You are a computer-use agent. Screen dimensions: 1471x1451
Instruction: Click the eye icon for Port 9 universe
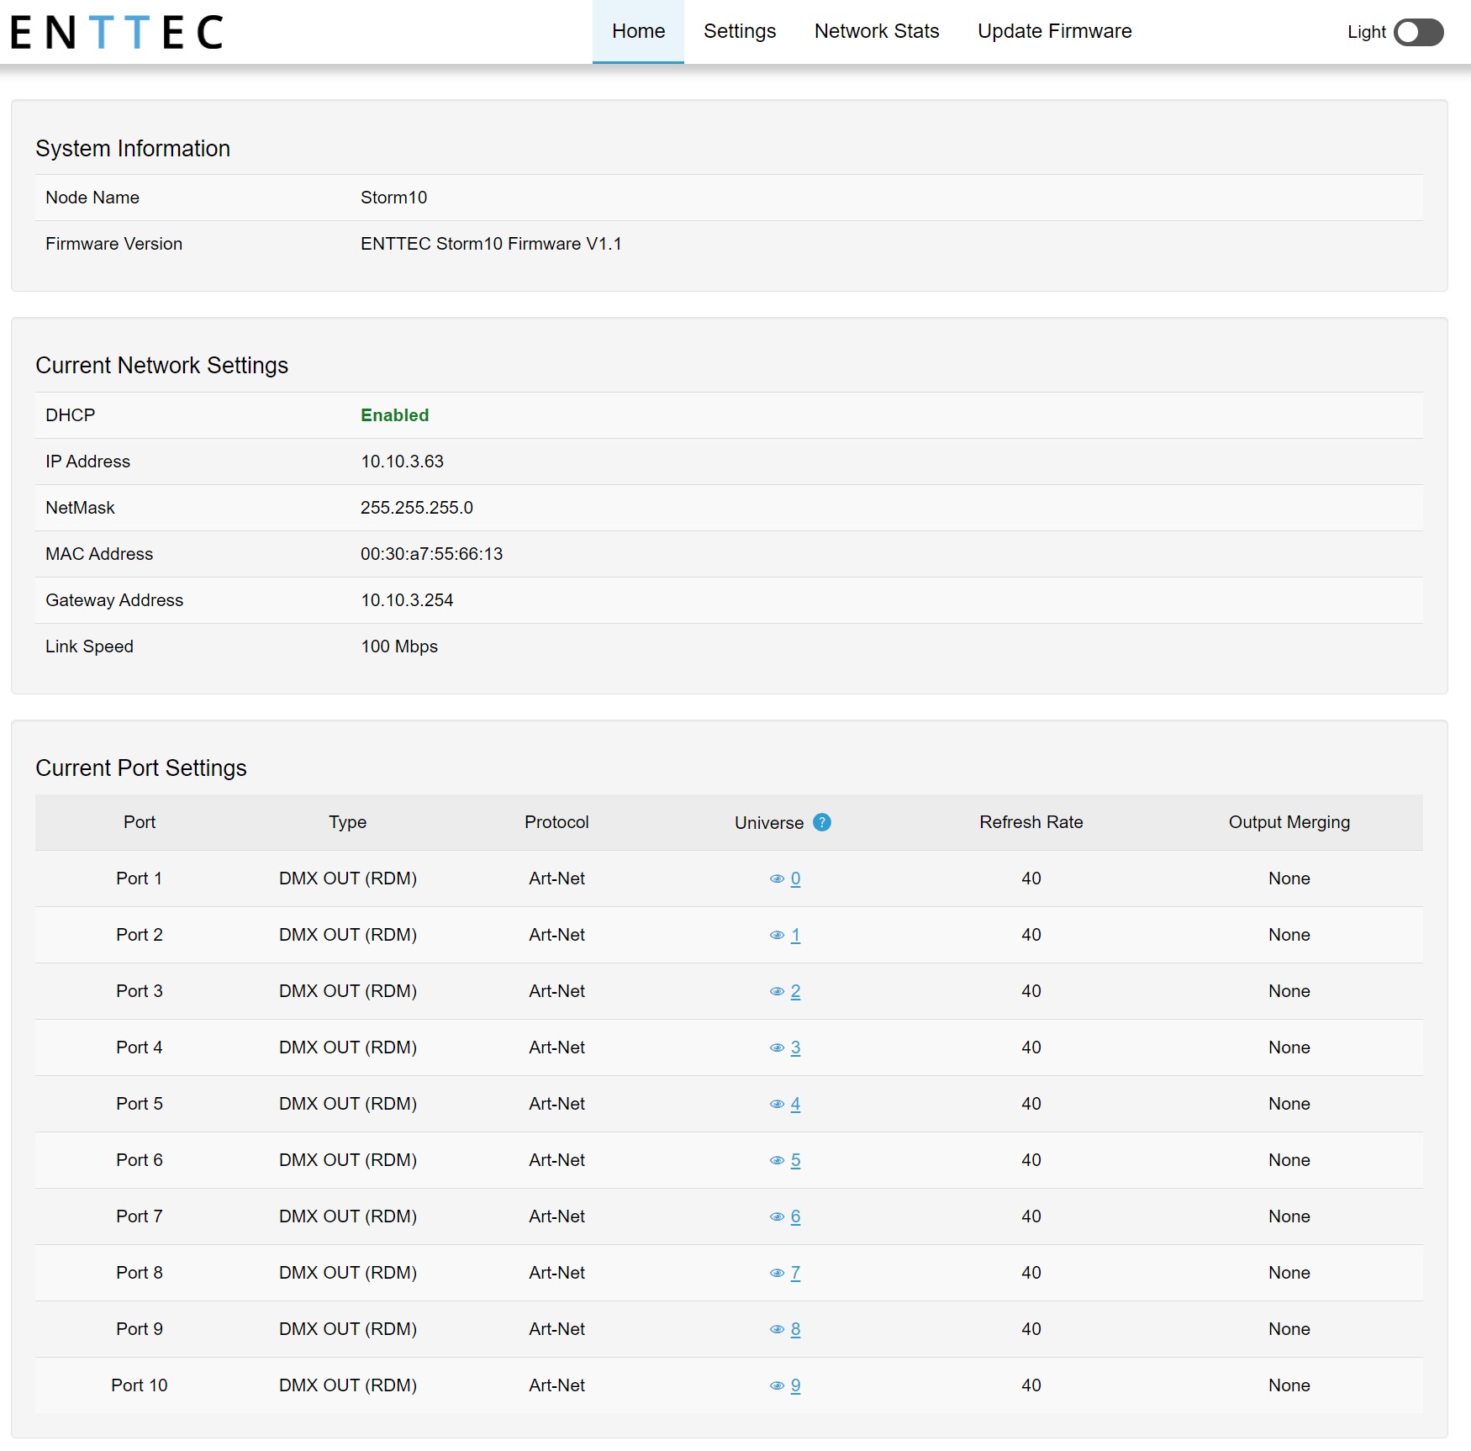tap(777, 1329)
